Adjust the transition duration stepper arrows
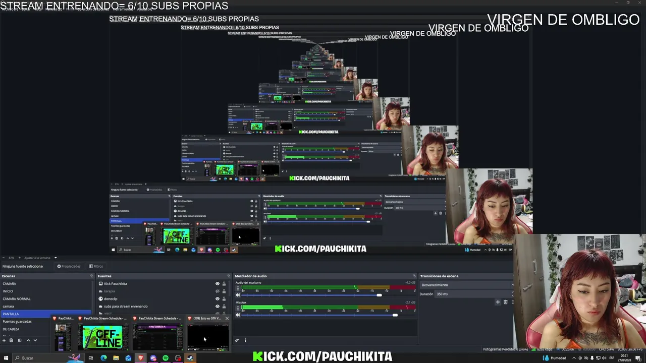This screenshot has width=646, height=363. (x=512, y=294)
